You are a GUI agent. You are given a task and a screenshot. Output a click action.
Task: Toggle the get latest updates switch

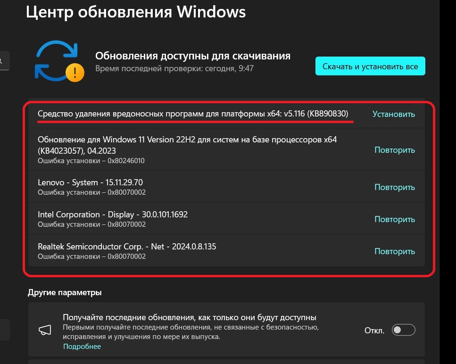click(403, 330)
